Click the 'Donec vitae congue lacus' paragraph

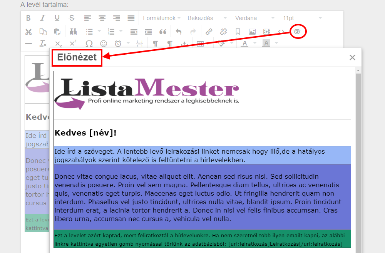[198, 198]
